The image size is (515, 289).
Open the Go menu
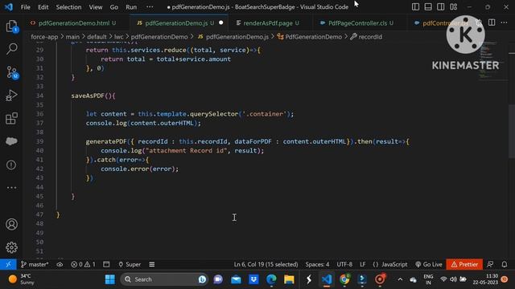114,7
